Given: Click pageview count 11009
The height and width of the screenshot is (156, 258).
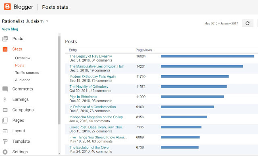Looking at the screenshot, I should tap(141, 97).
